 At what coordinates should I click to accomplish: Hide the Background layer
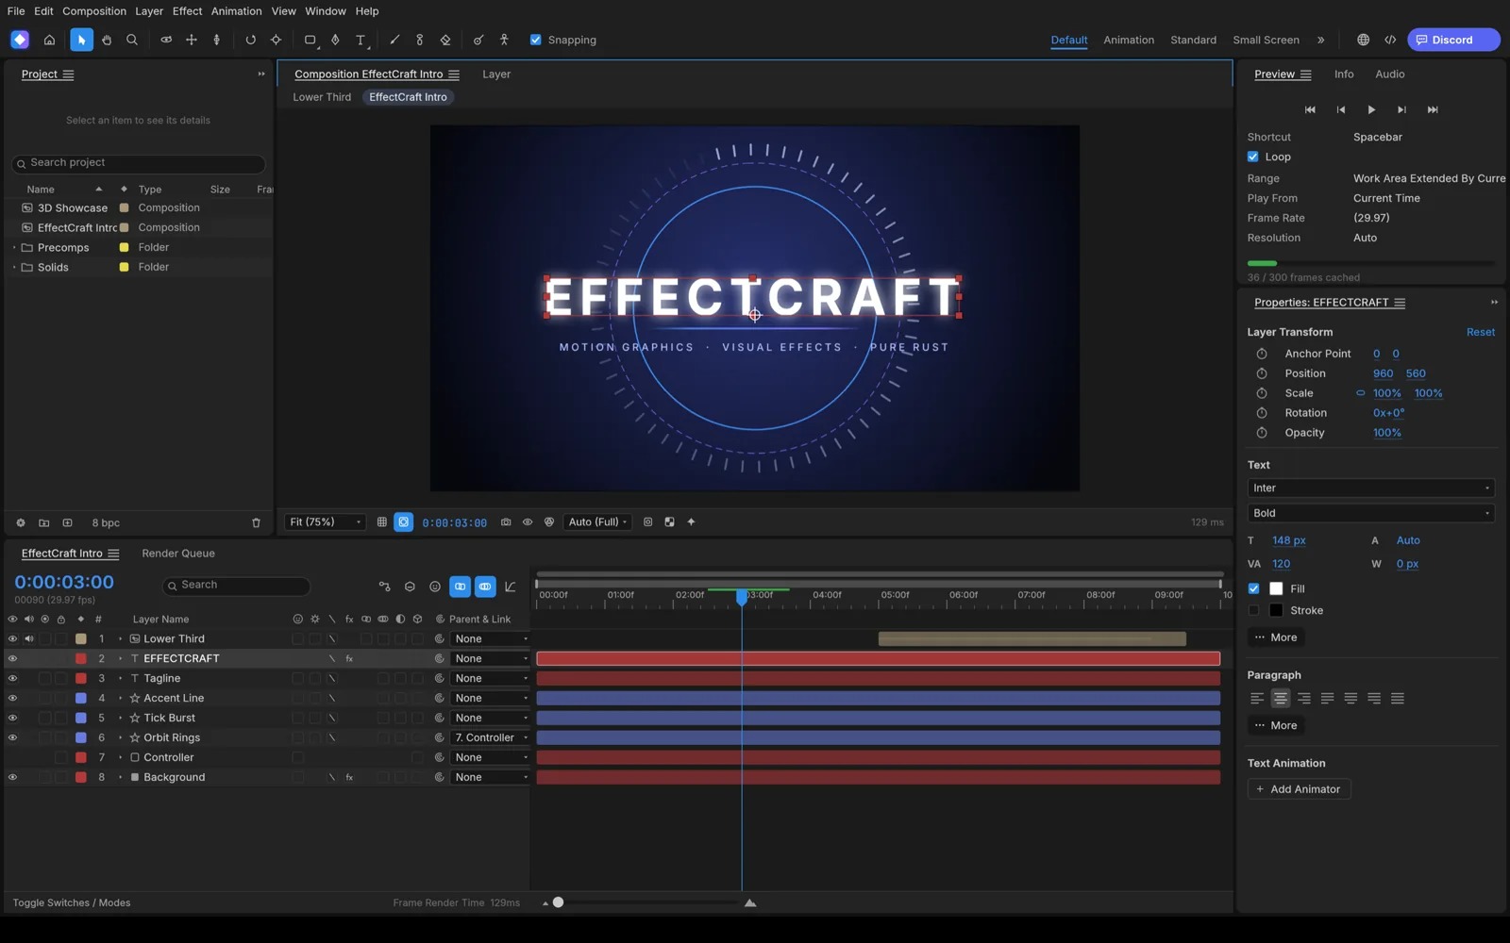pos(12,777)
